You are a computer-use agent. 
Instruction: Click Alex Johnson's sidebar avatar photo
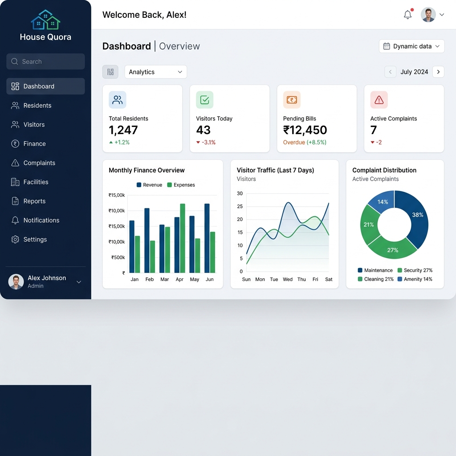16,281
